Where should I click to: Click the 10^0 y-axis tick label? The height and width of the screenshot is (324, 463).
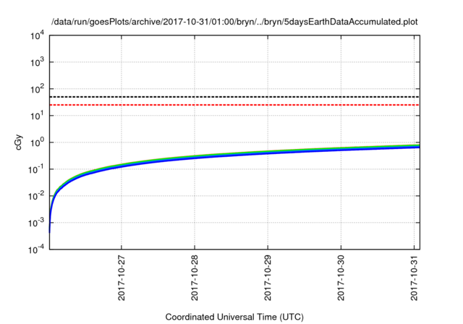coord(37,142)
